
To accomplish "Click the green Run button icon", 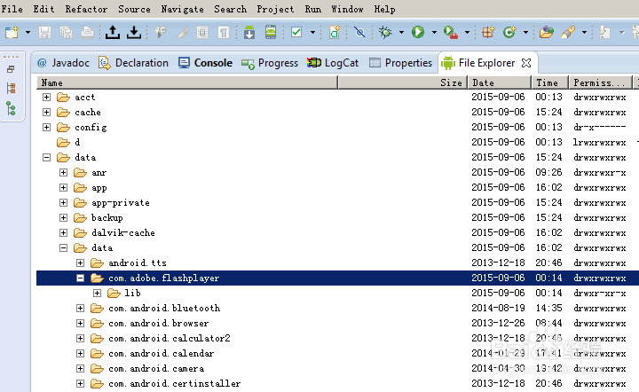I will point(418,32).
